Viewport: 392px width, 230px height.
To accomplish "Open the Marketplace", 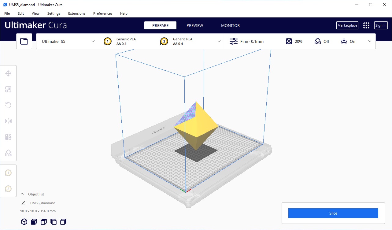I will click(x=347, y=25).
